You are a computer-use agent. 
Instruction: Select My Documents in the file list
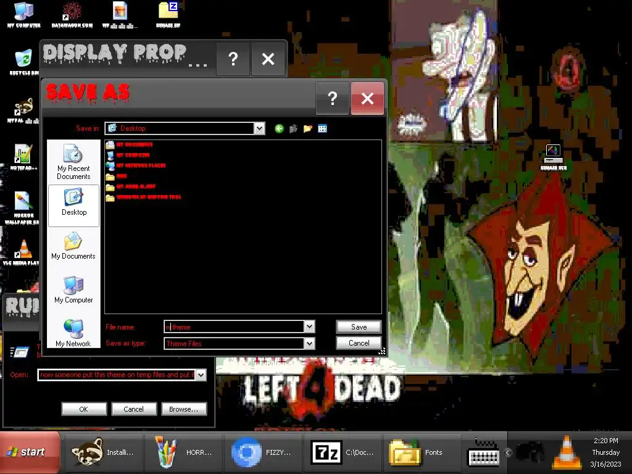point(130,144)
